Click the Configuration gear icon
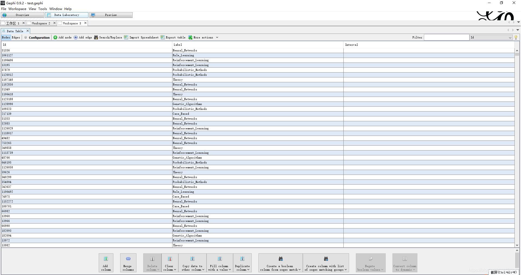 point(26,37)
